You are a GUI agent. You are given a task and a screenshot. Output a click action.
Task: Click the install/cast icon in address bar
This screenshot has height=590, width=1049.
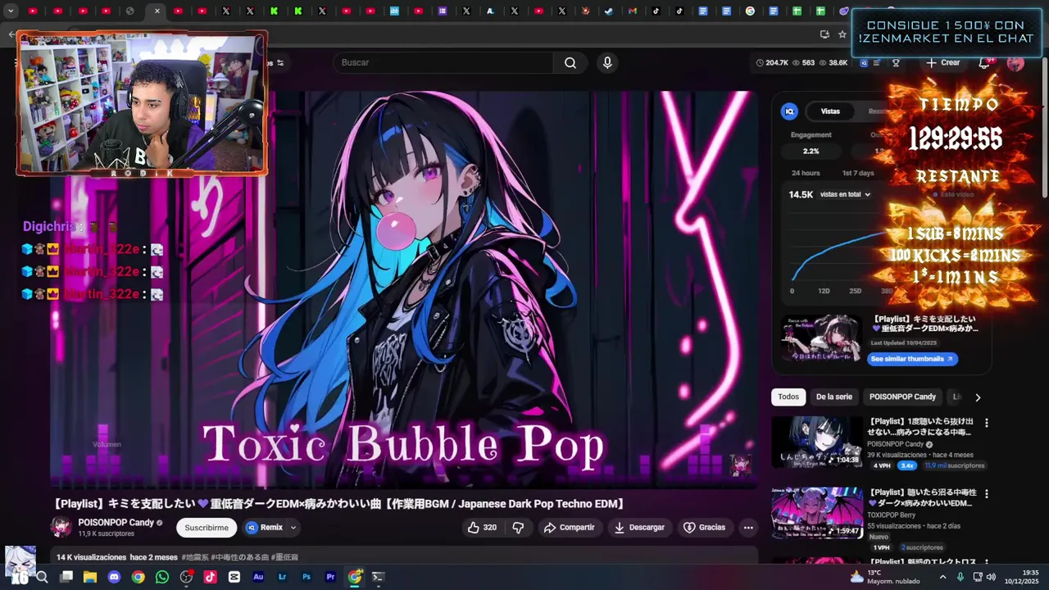click(824, 34)
